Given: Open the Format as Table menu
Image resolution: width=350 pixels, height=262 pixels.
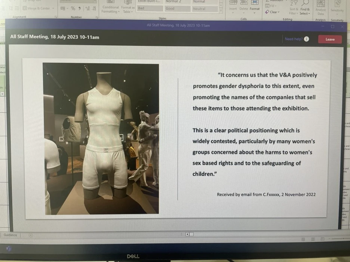Looking at the screenshot, I should tap(128, 7).
